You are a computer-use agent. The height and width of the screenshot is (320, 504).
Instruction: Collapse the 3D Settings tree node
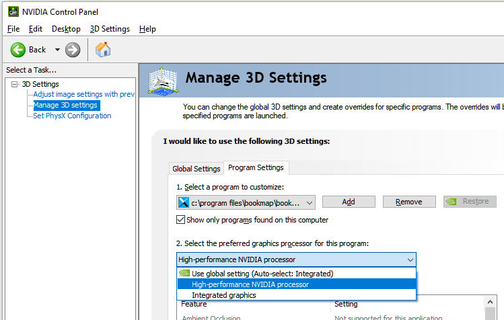click(x=14, y=84)
